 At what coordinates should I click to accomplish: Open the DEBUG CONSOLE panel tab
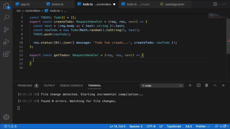(x=71, y=86)
